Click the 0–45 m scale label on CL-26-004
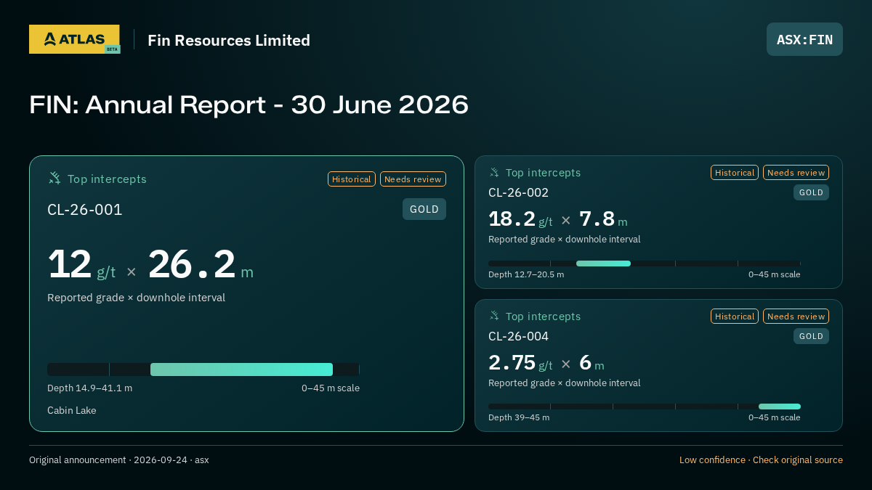The height and width of the screenshot is (490, 872). click(x=775, y=417)
